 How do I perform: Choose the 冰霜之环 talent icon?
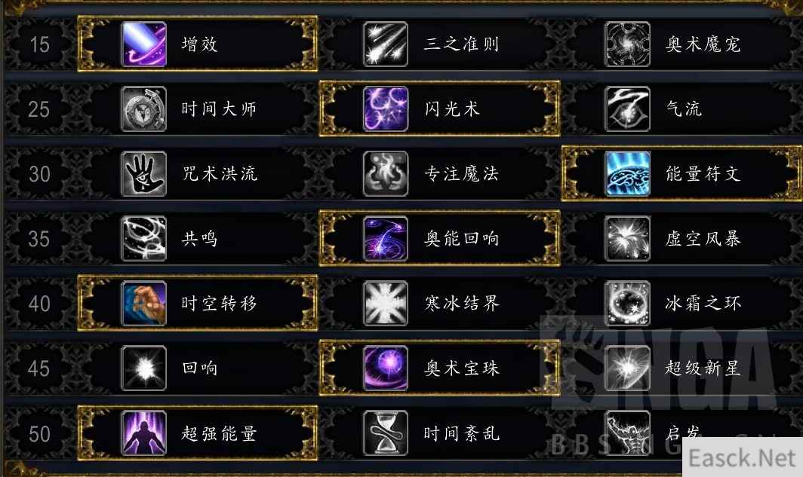627,304
